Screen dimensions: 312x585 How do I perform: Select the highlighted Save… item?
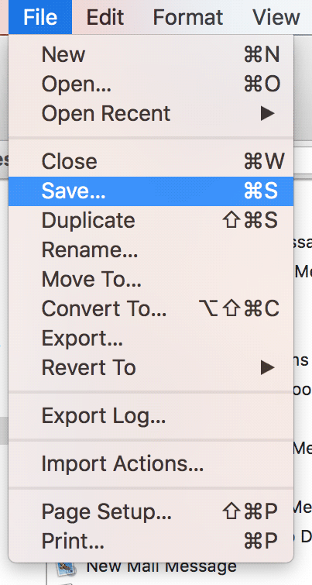151,191
